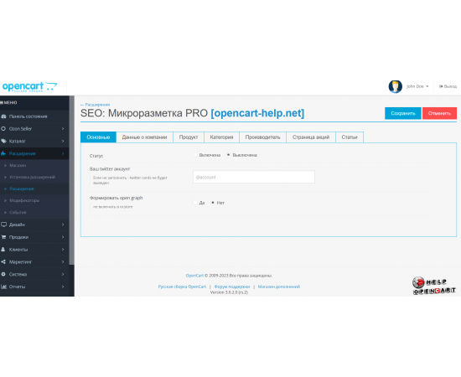Click the opencart-help.net title link
The height and width of the screenshot is (377, 461).
pyautogui.click(x=257, y=113)
